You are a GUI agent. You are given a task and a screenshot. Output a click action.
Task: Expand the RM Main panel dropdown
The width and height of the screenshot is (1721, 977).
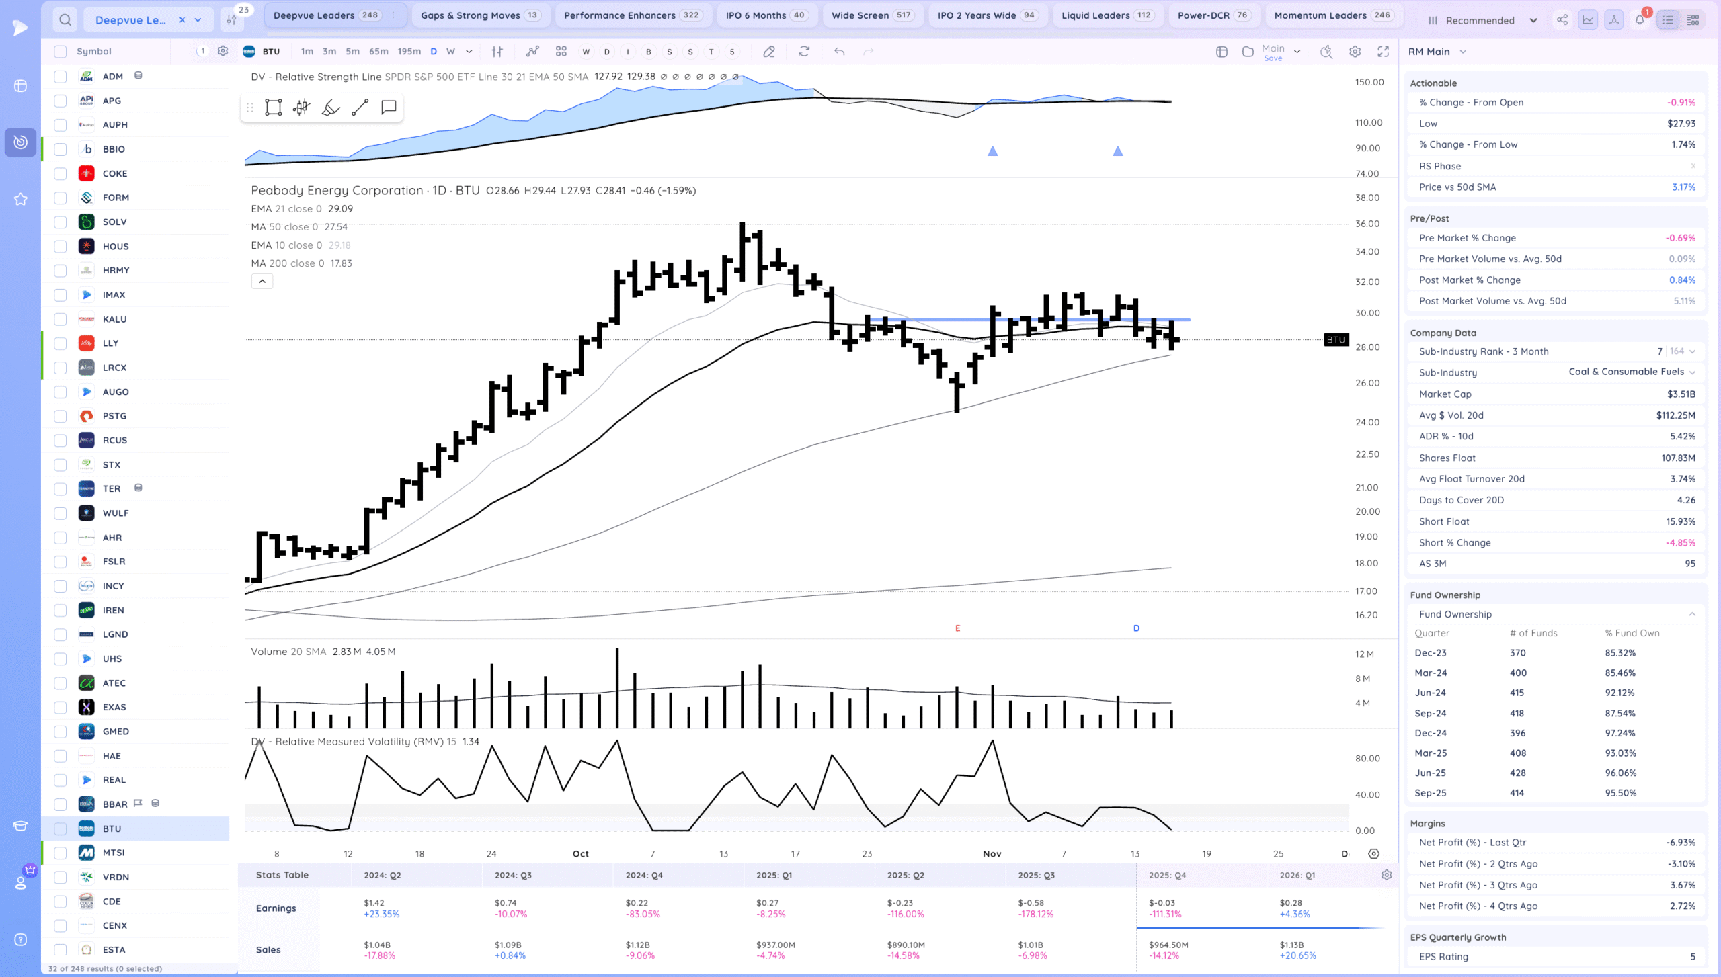point(1463,52)
